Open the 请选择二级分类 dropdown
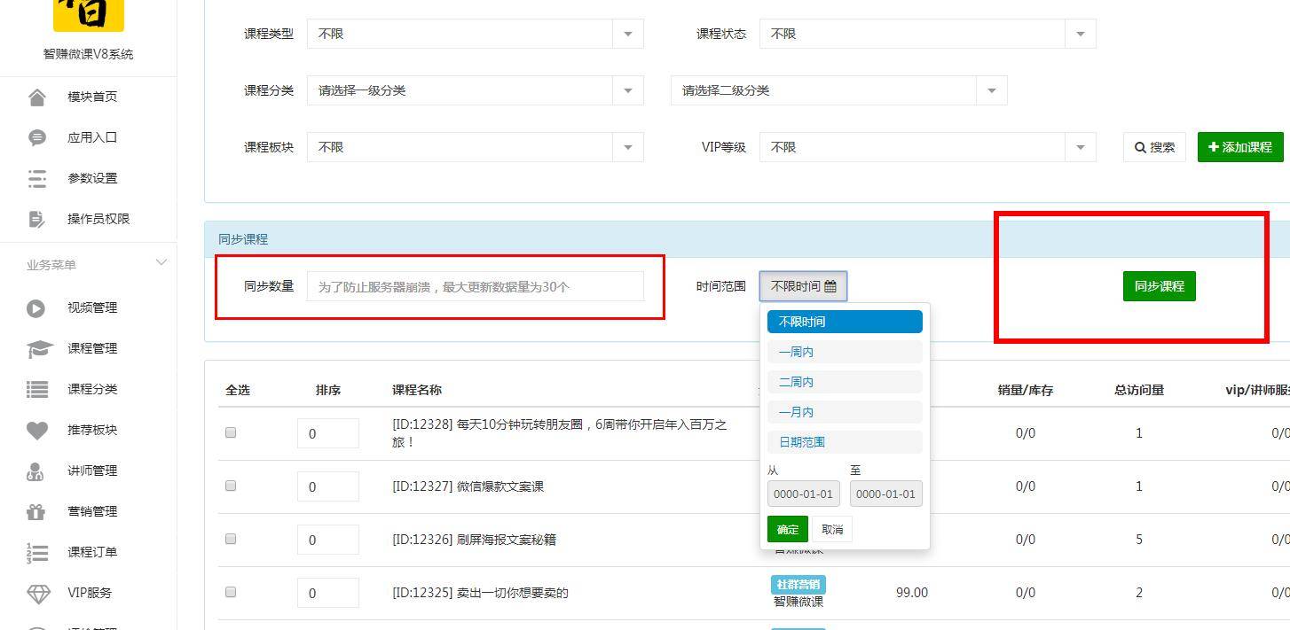The width and height of the screenshot is (1290, 630). [839, 90]
